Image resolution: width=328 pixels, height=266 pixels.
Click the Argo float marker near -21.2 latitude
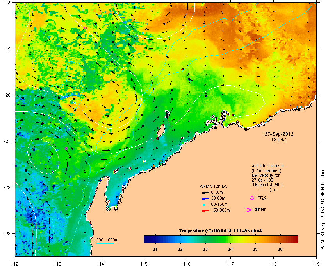tap(66, 148)
